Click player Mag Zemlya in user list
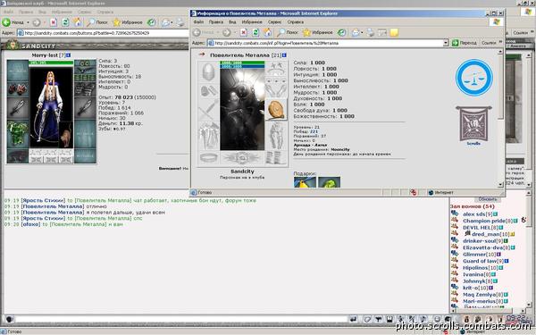The width and height of the screenshot is (536, 335). 479,294
